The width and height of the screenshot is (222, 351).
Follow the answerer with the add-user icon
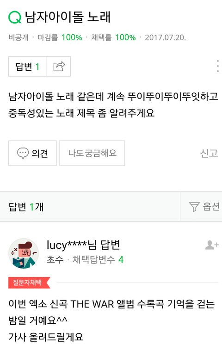(212, 245)
